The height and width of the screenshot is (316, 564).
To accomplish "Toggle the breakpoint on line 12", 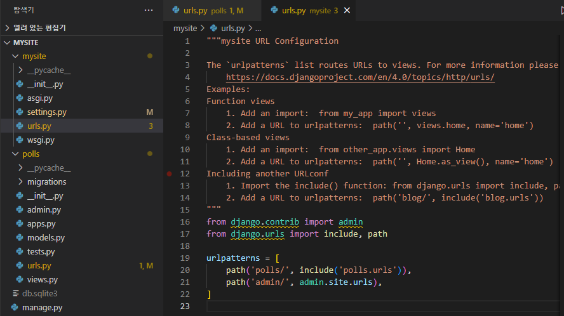I will coord(169,174).
